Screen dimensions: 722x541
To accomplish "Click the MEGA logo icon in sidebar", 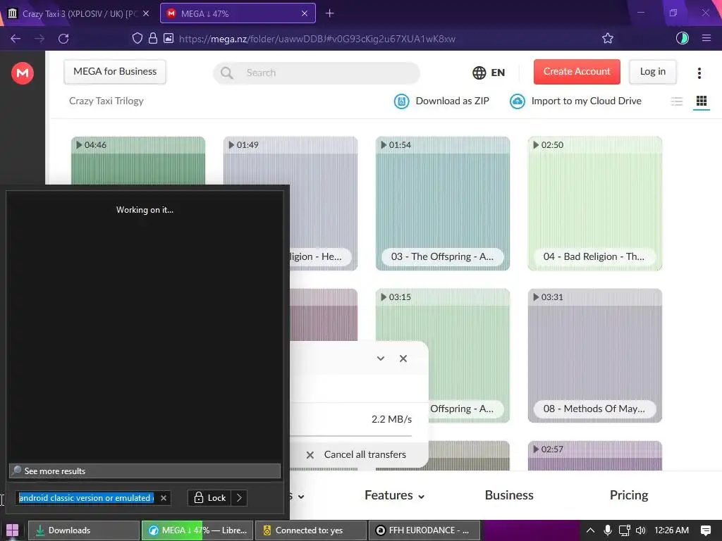I will (x=22, y=73).
